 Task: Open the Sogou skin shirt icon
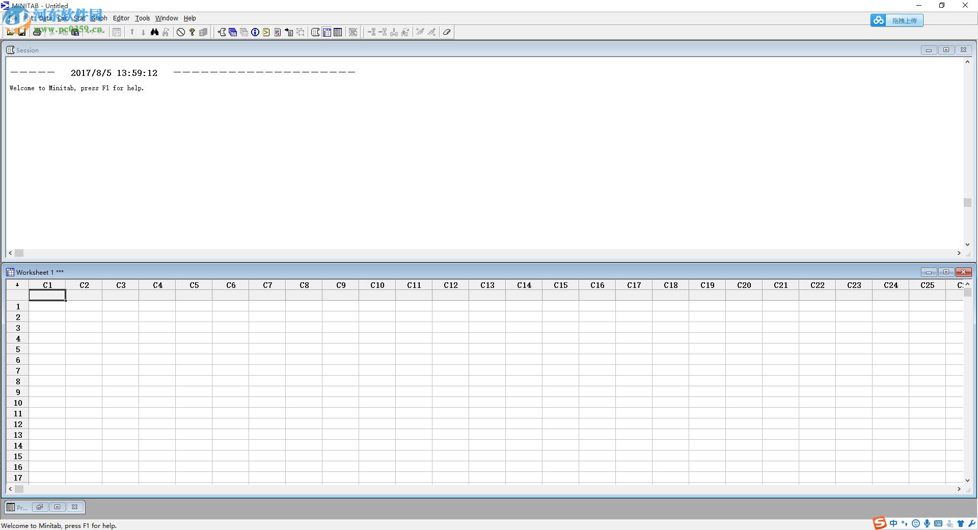click(961, 523)
